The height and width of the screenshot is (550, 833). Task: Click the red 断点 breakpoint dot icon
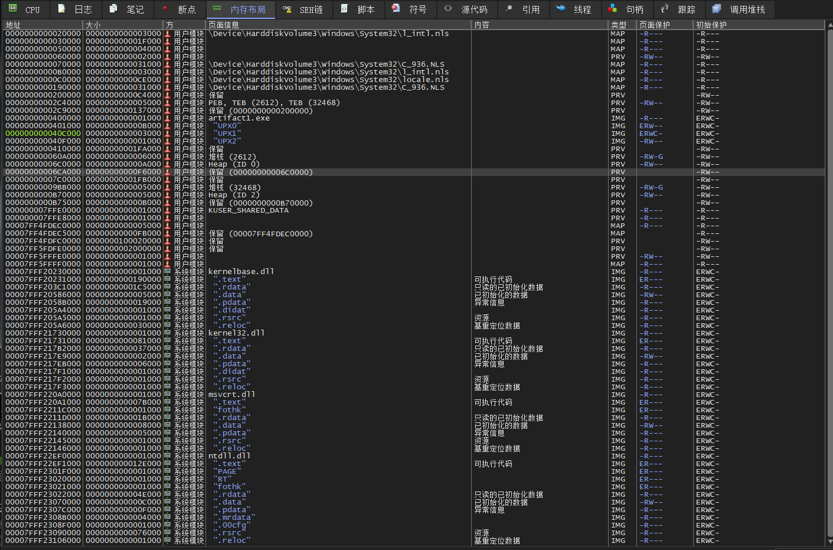point(165,9)
